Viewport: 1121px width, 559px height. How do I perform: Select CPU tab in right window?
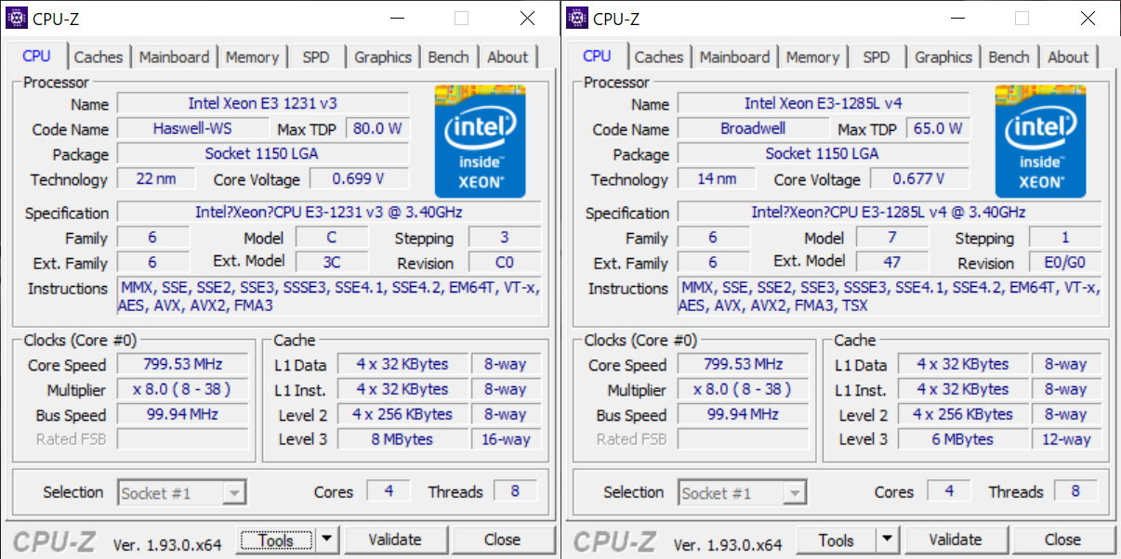[597, 56]
